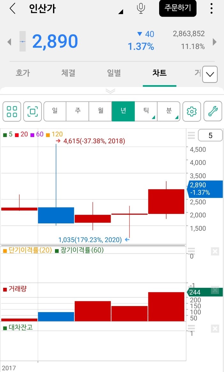Tap the blue 2,890 current price marker

tap(205, 189)
